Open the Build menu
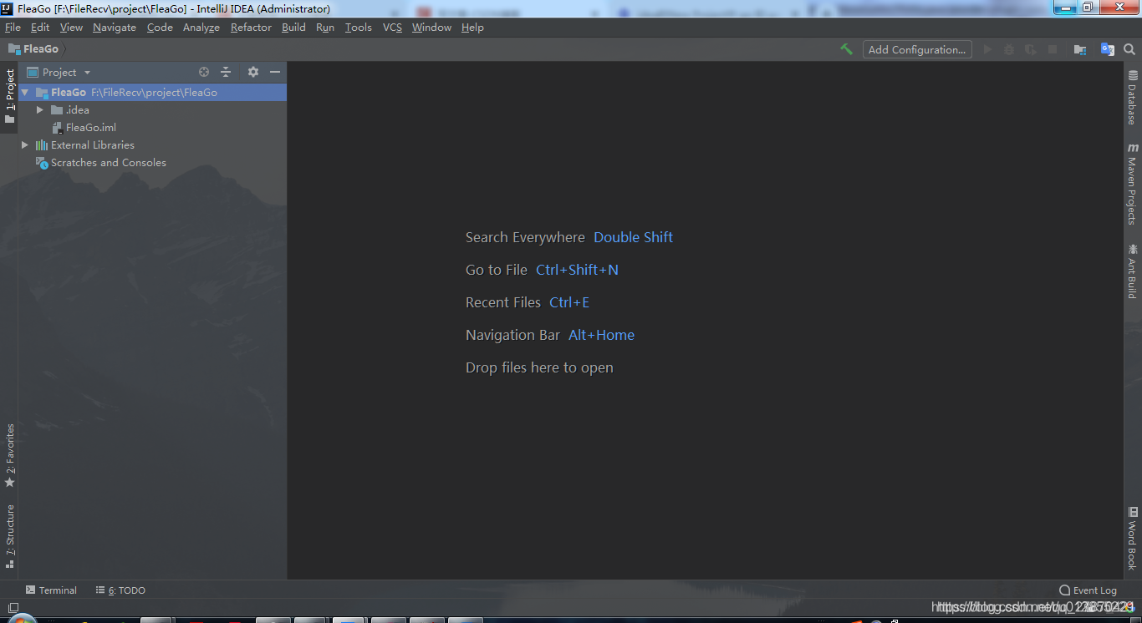The width and height of the screenshot is (1142, 623). click(x=293, y=28)
